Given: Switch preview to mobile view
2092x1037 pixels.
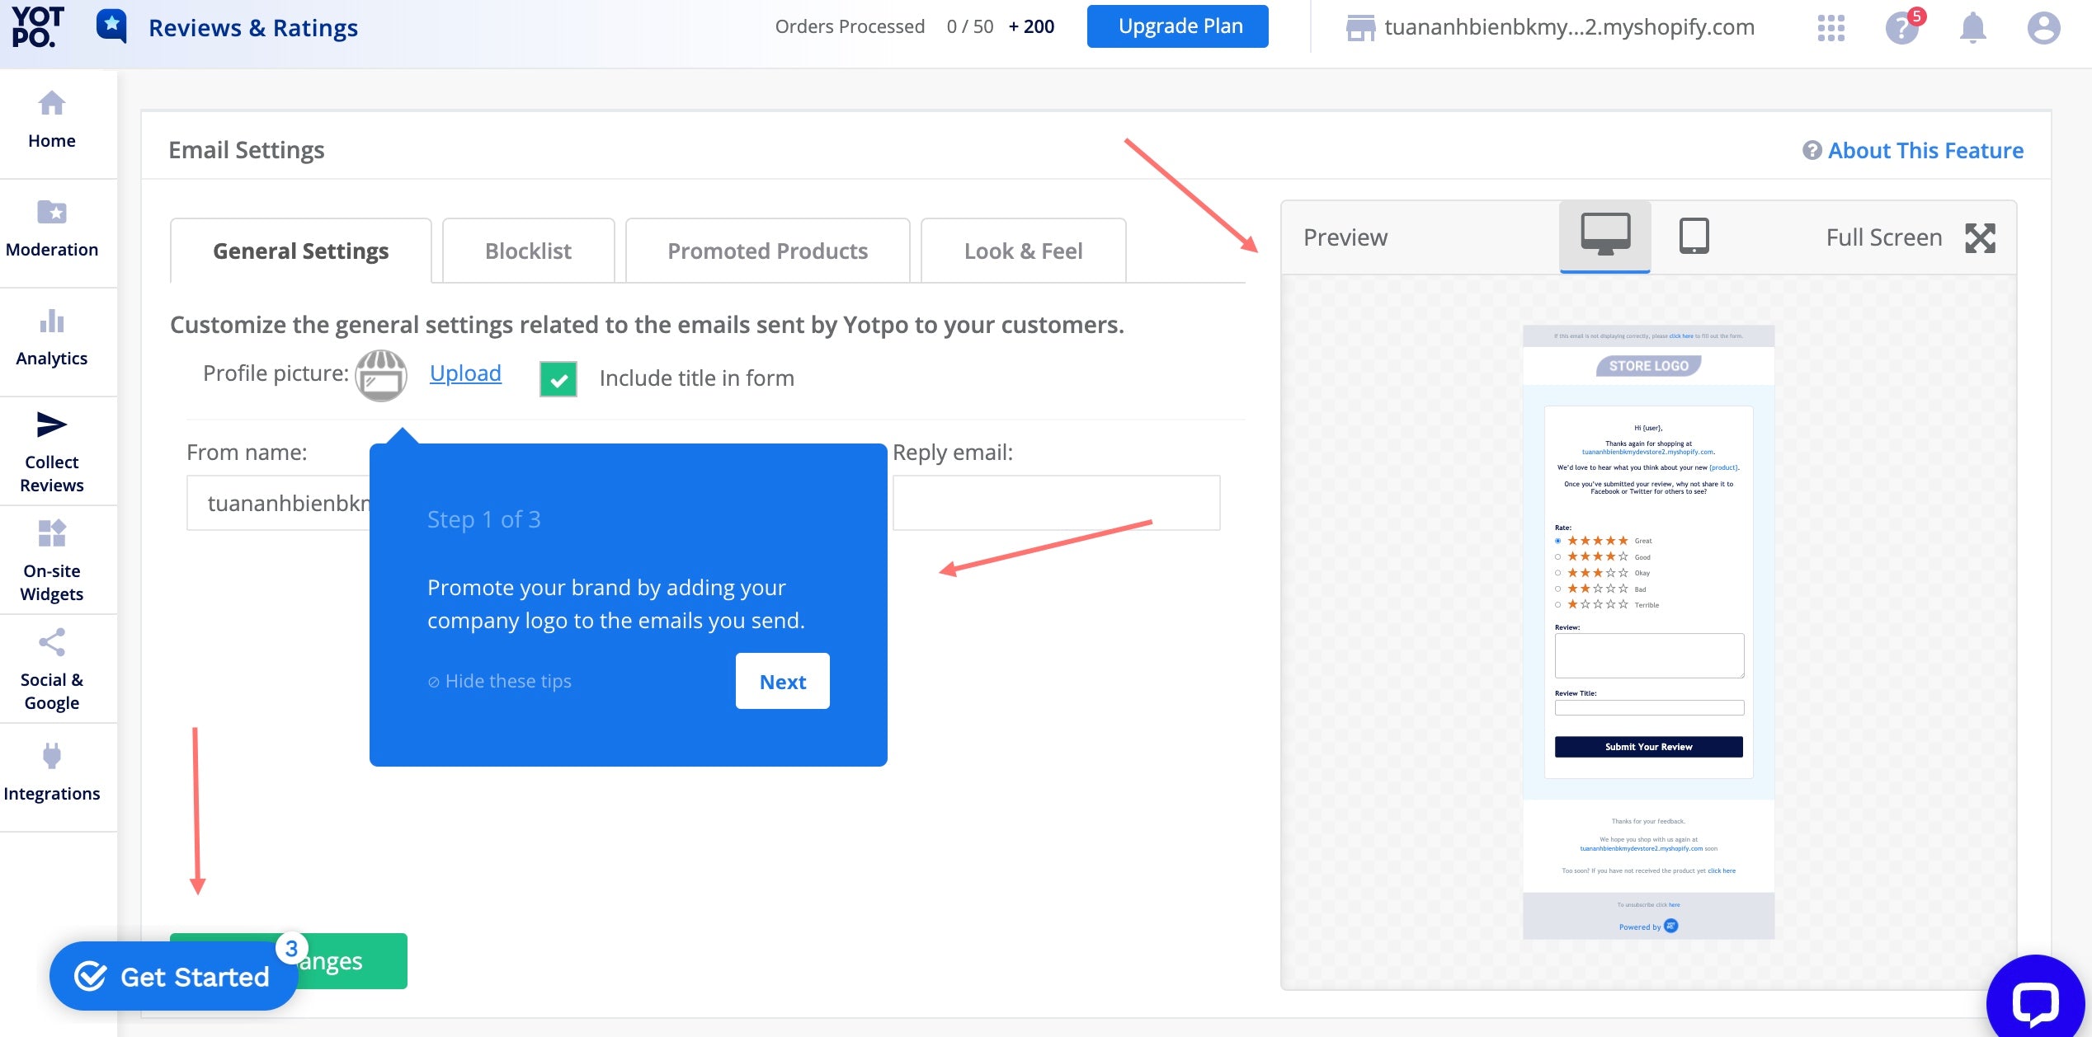Looking at the screenshot, I should (x=1694, y=236).
